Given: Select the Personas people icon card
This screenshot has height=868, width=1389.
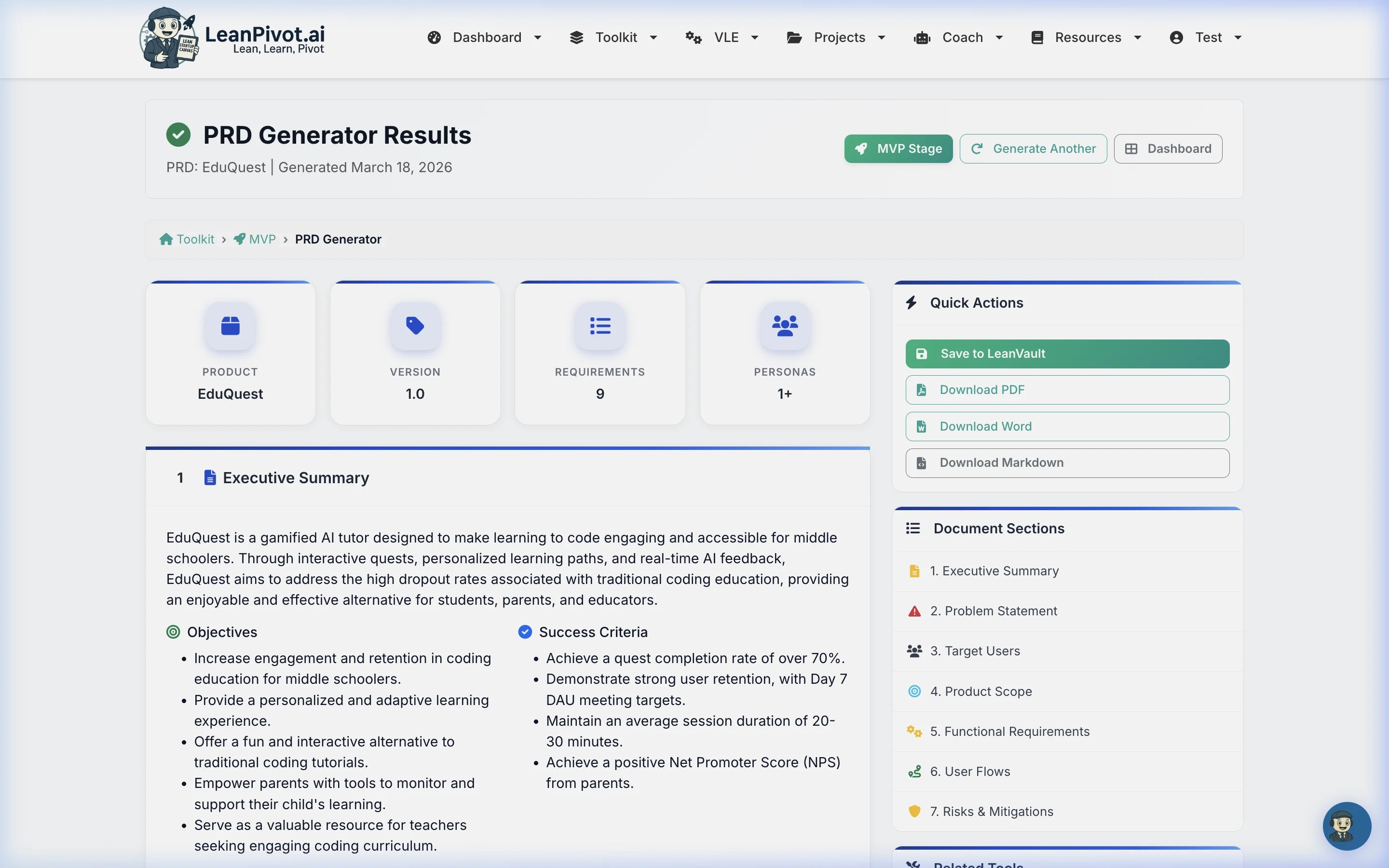Looking at the screenshot, I should (x=784, y=325).
